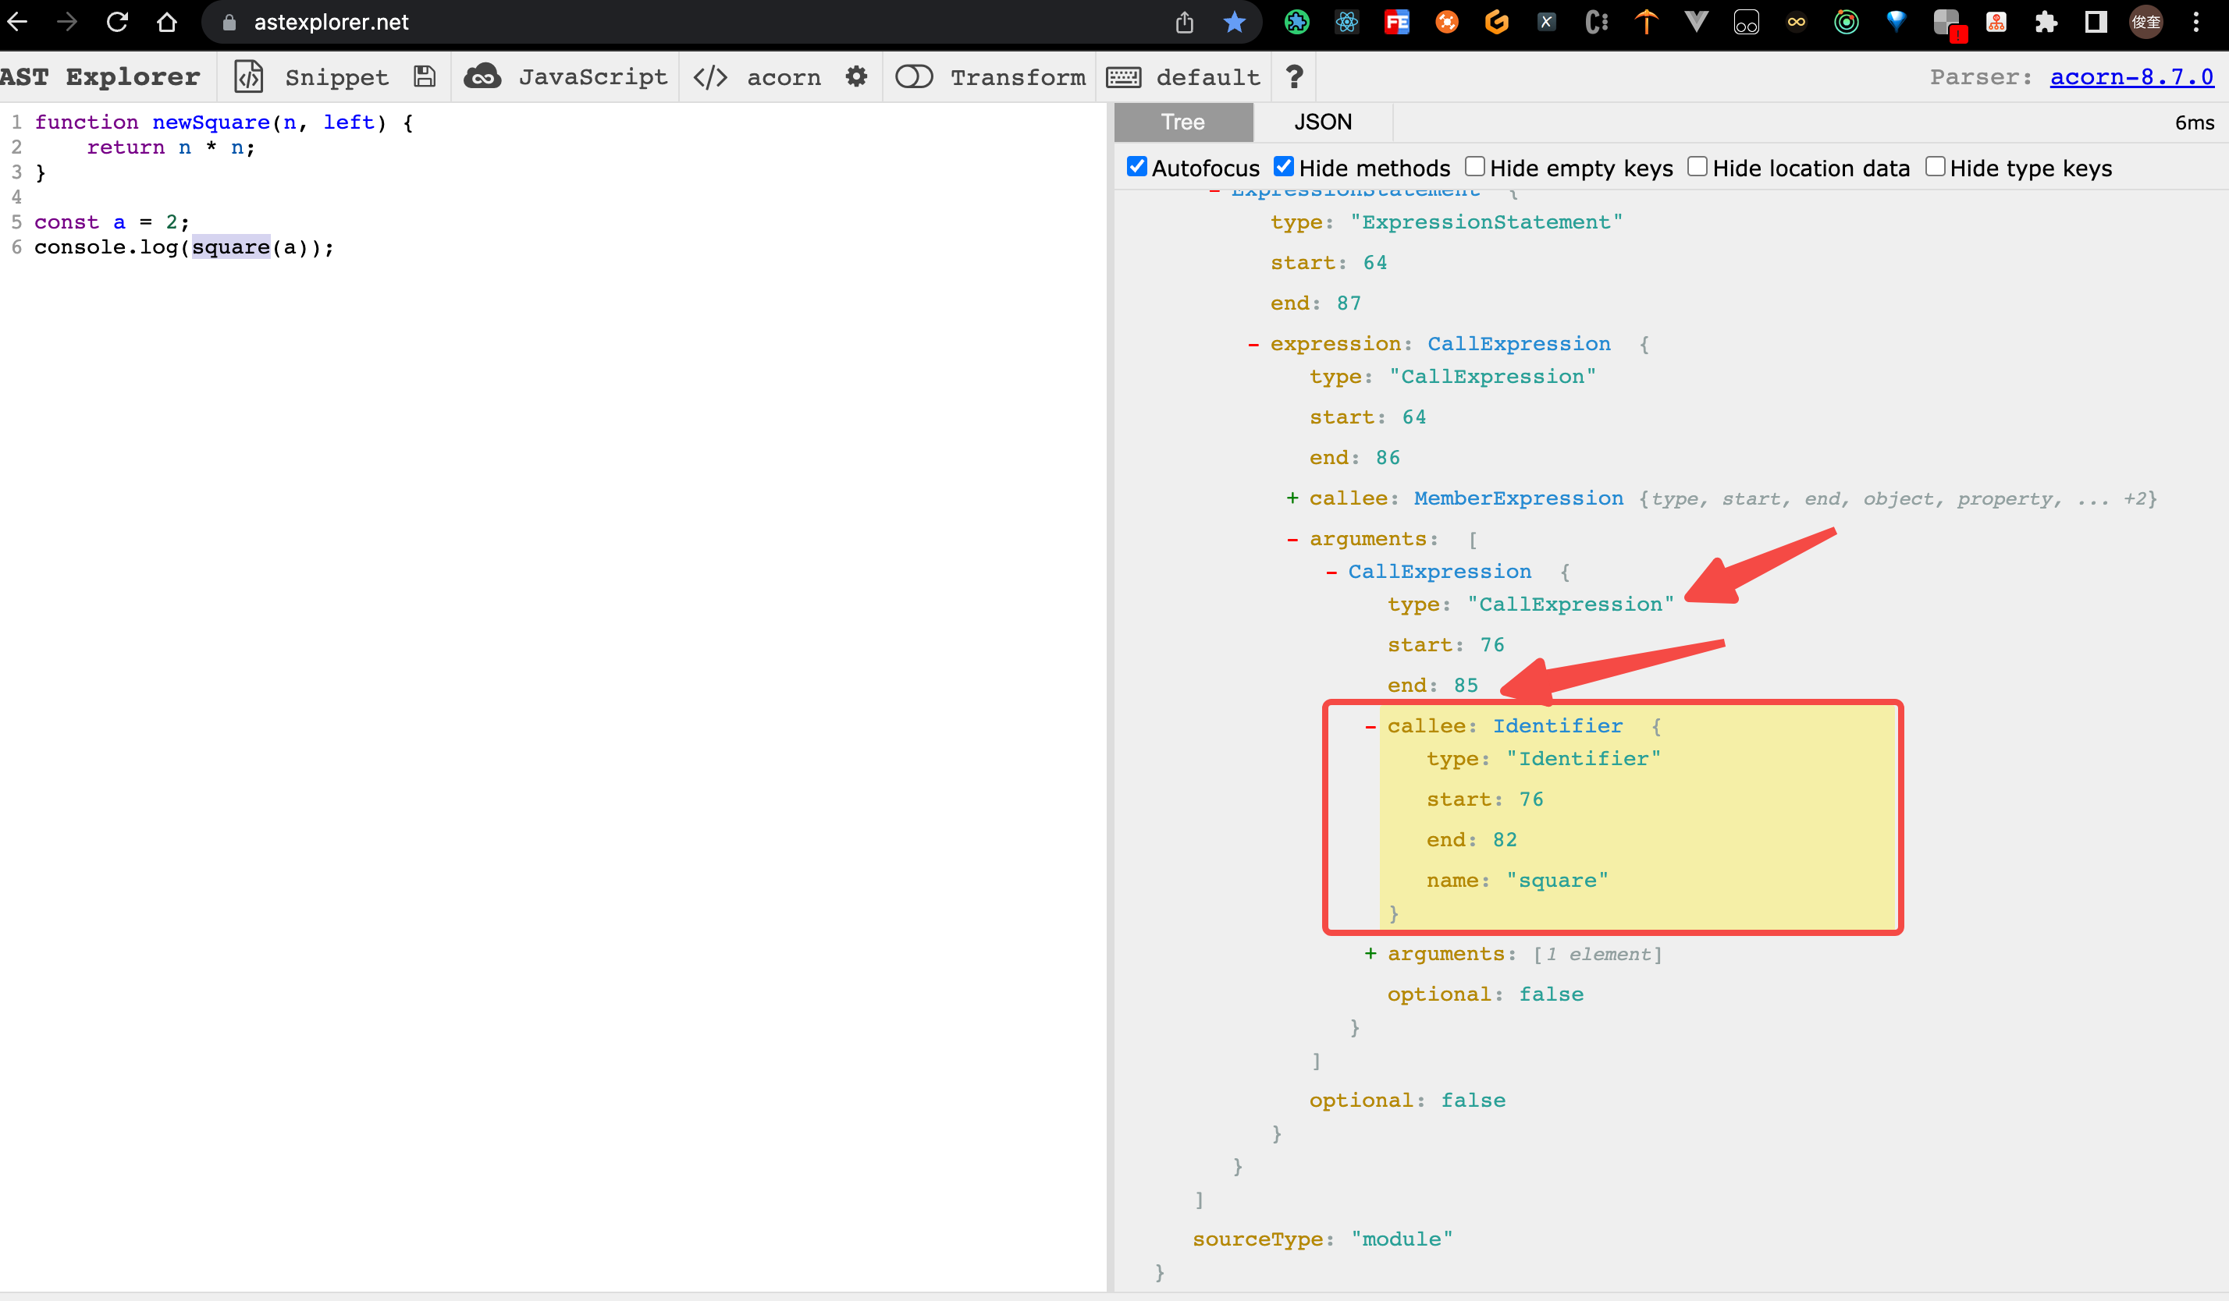Enable Hide location data checkbox

coord(1697,167)
